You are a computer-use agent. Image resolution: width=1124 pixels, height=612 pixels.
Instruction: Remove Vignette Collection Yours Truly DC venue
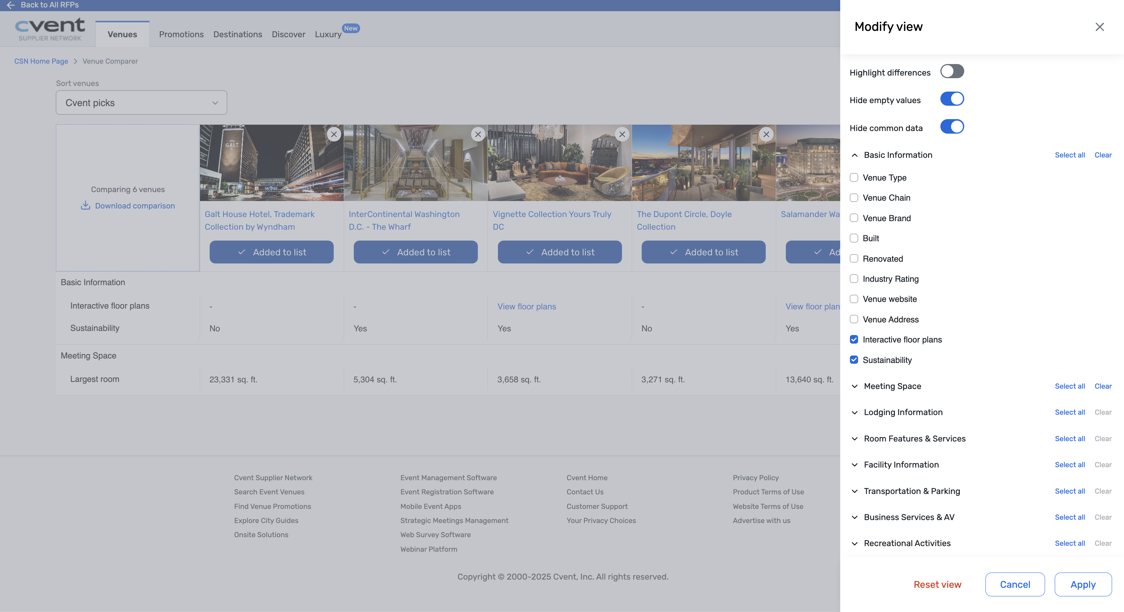click(x=622, y=134)
